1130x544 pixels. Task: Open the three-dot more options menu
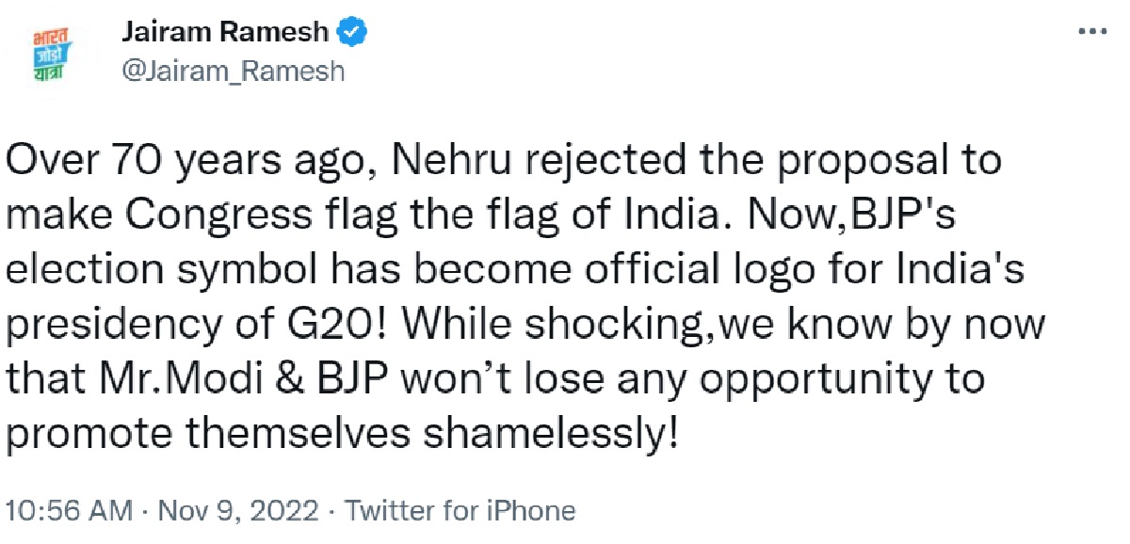point(1092,31)
